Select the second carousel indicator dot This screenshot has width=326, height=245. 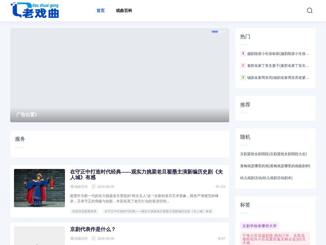tap(221, 32)
